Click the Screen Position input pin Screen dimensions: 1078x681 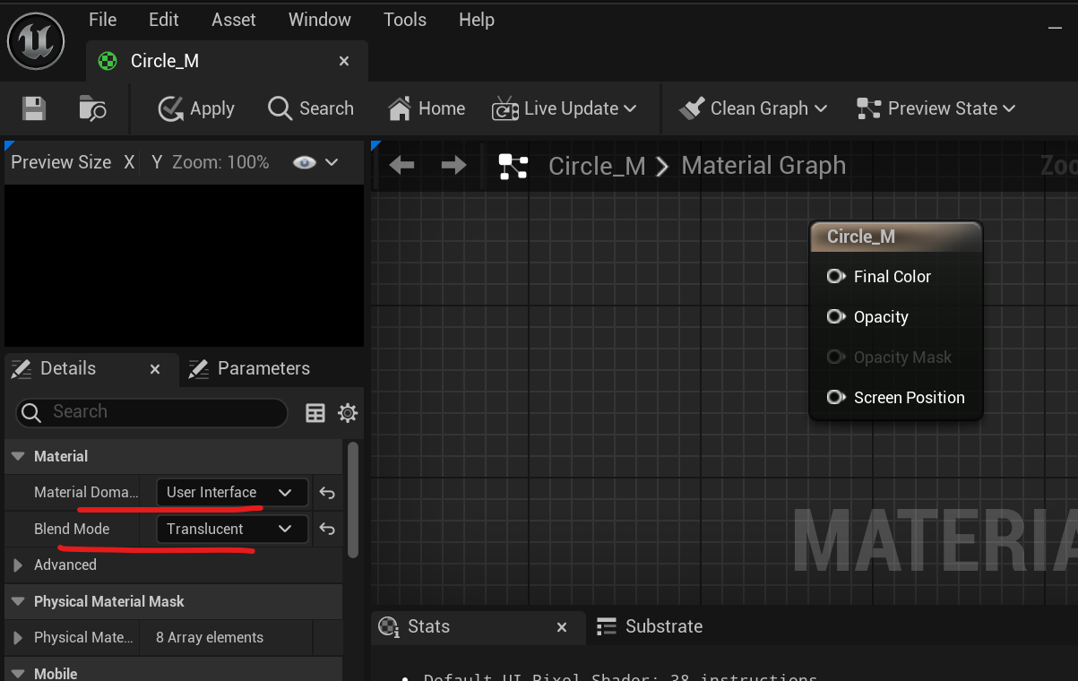(835, 397)
